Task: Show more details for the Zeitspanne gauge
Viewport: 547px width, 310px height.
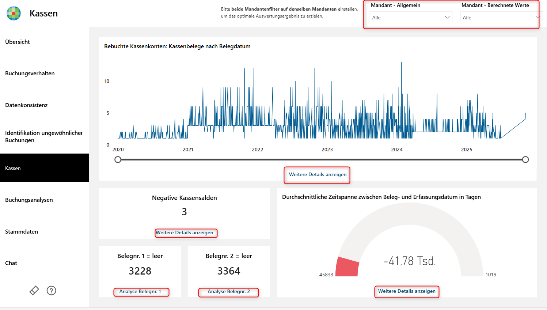Action: tap(407, 291)
